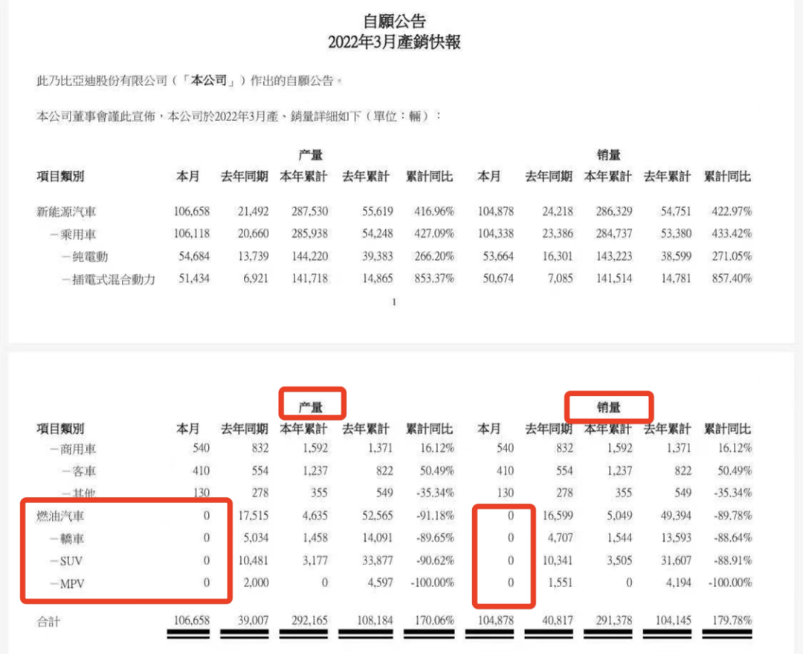Viewport: 803px width, 654px height.
Task: Click the value 104,338
Action: tap(496, 233)
